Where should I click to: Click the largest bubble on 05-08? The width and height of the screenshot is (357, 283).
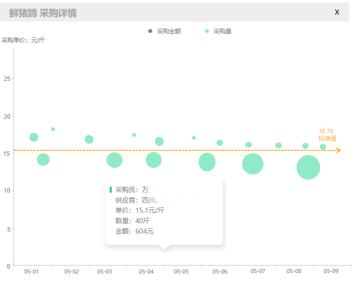(308, 168)
